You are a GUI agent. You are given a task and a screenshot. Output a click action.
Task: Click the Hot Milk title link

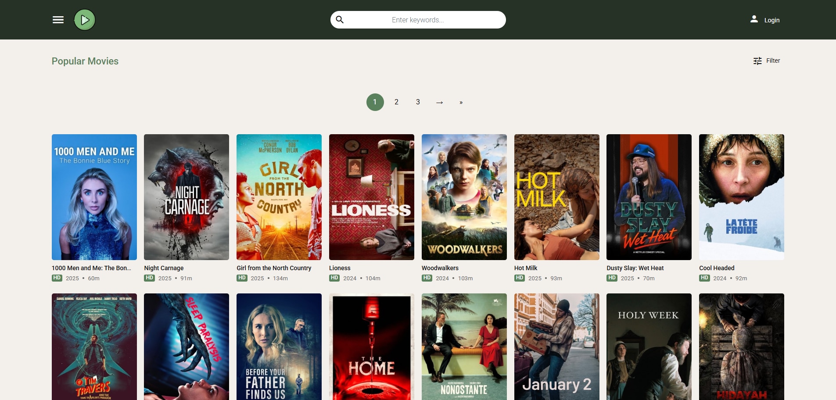pyautogui.click(x=526, y=268)
